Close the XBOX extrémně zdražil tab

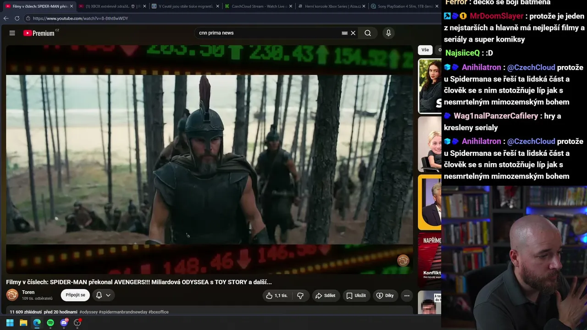click(x=144, y=6)
